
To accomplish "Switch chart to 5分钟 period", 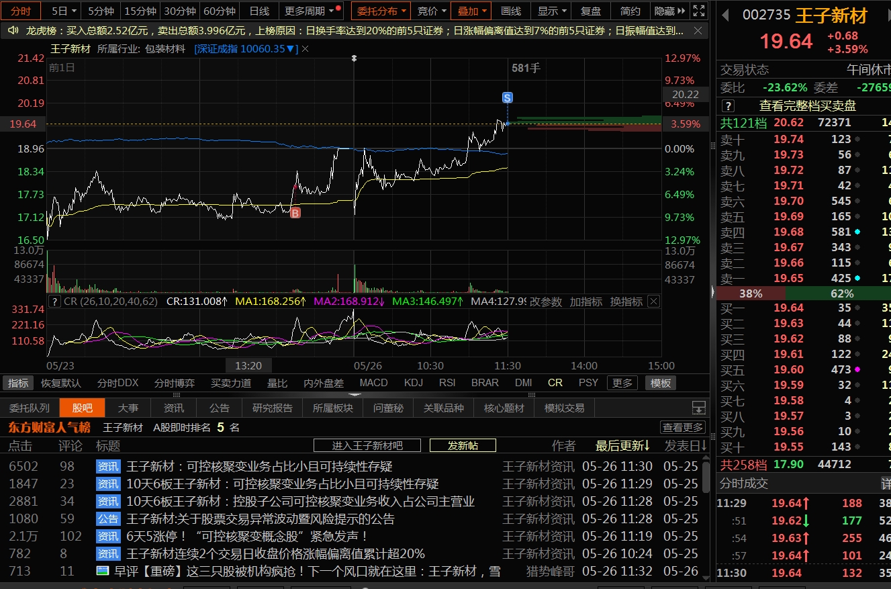I will click(x=101, y=11).
